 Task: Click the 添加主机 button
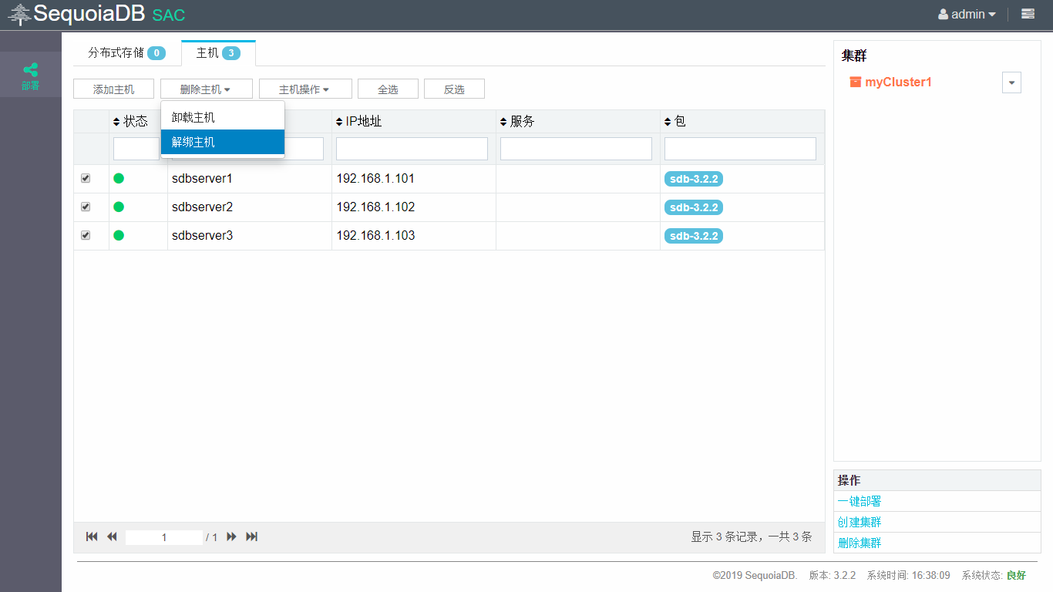tap(113, 89)
